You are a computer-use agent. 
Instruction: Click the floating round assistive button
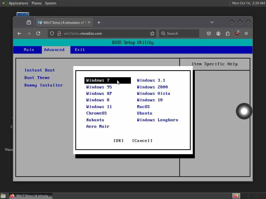click(x=244, y=111)
